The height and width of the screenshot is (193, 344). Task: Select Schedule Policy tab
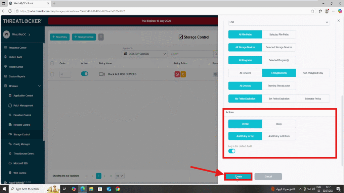point(313,99)
